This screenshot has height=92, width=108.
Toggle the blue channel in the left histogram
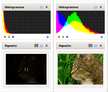(13, 37)
